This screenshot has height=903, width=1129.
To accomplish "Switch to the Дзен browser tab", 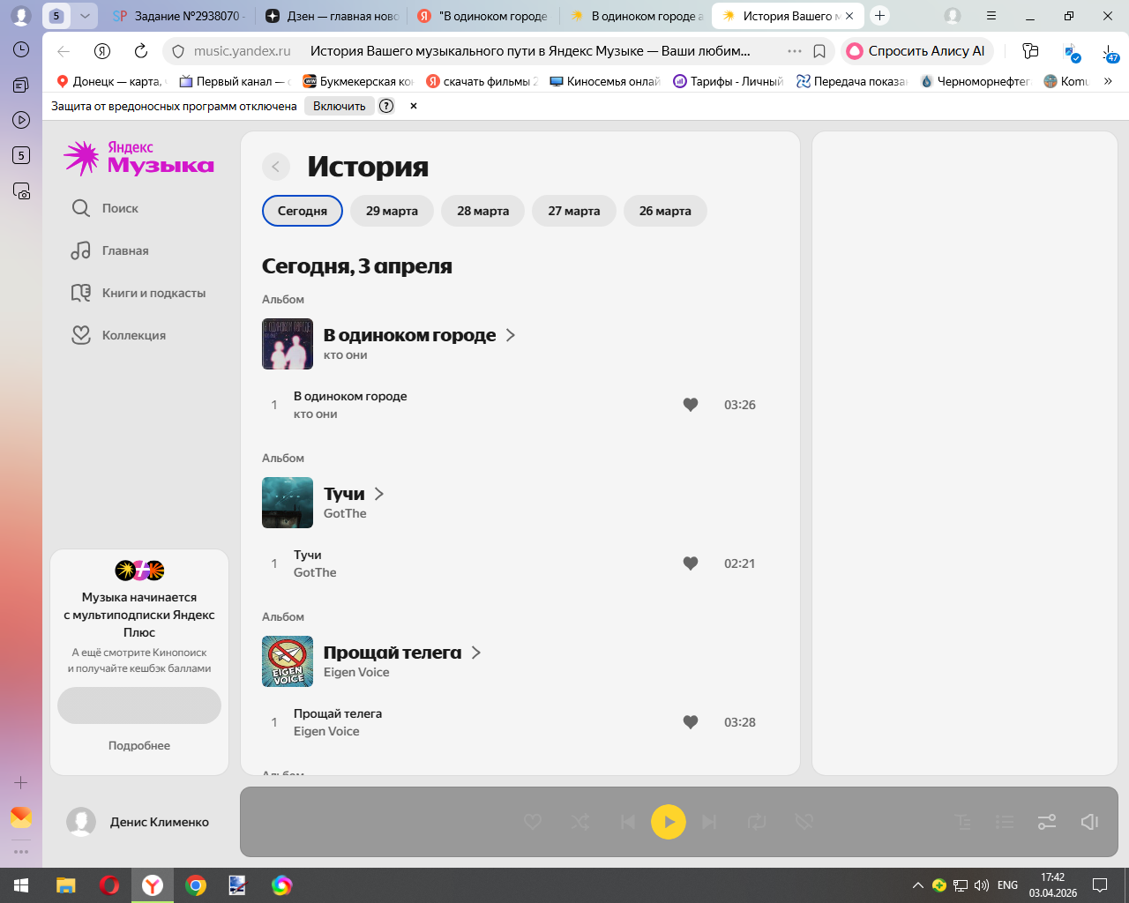I will tap(332, 16).
